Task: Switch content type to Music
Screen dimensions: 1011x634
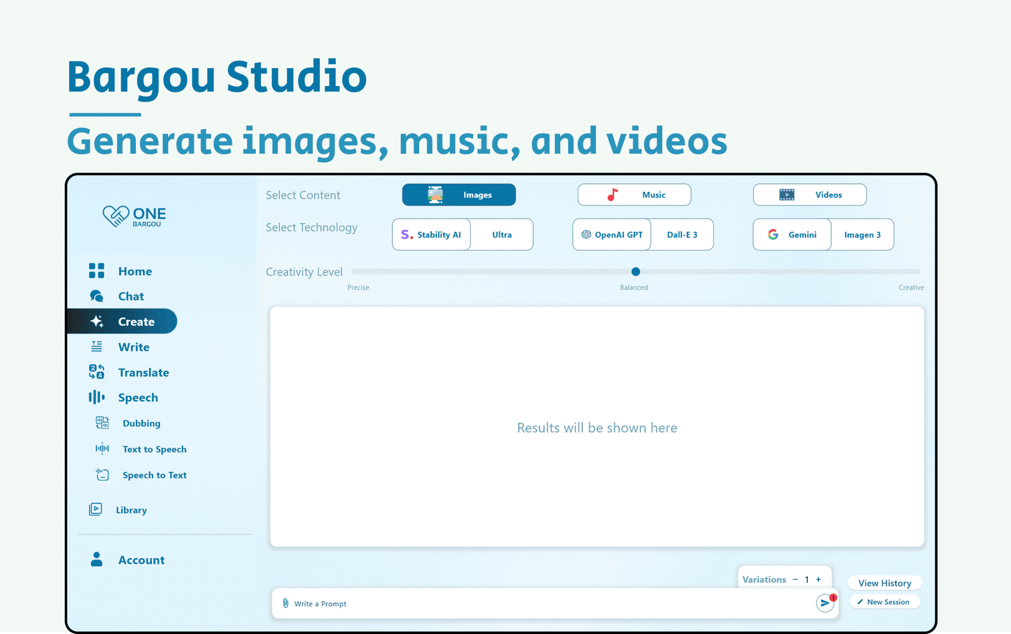Action: pyautogui.click(x=634, y=194)
